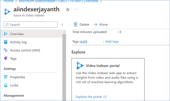Click the Delete trash can icon
Viewport: 170px width, 101px height.
pos(76,25)
